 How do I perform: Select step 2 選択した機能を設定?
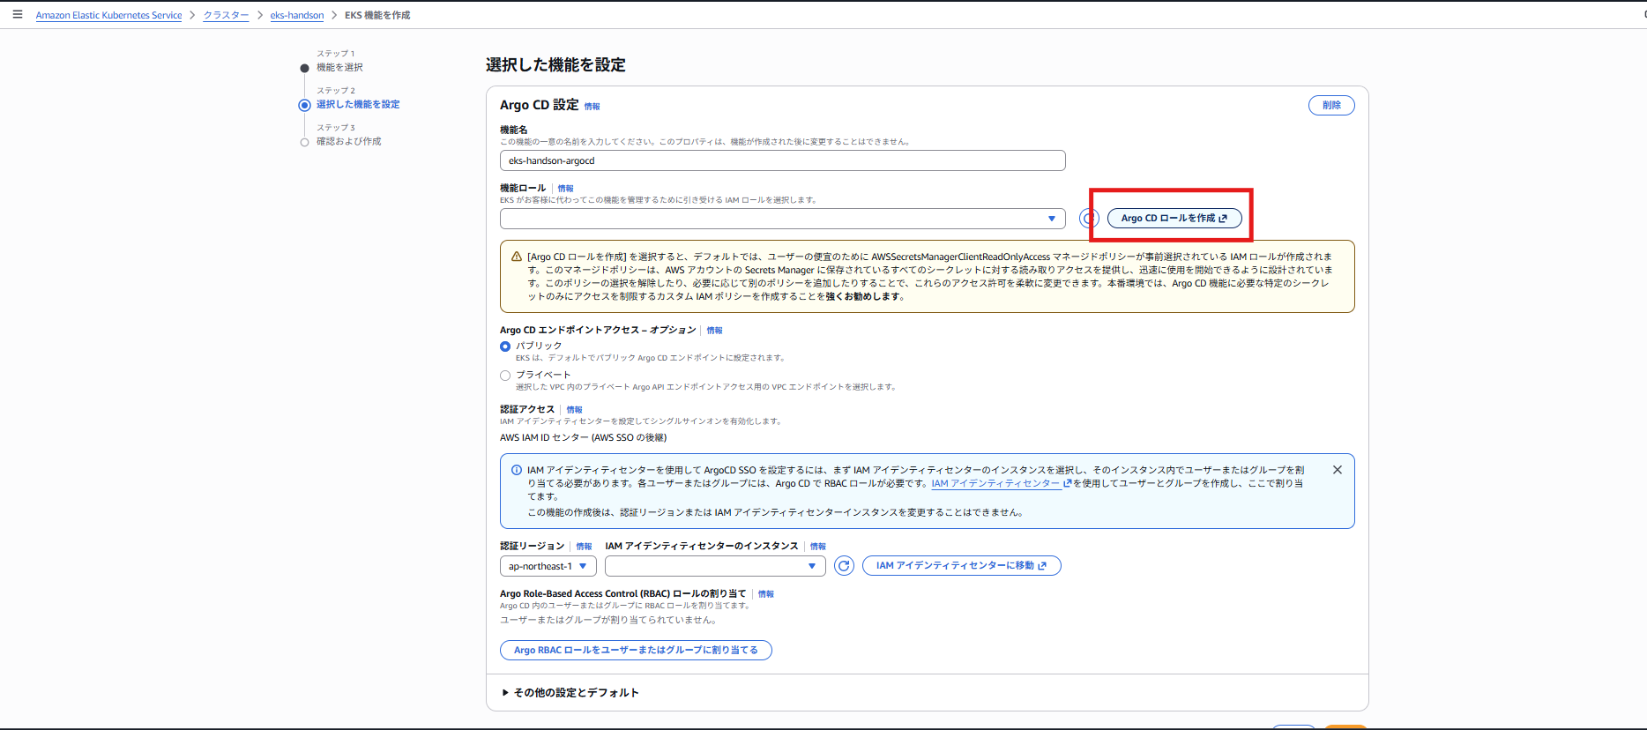[x=358, y=104]
